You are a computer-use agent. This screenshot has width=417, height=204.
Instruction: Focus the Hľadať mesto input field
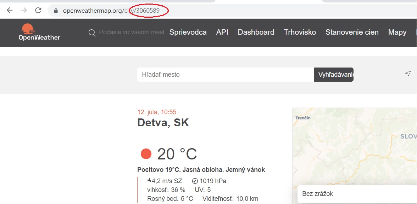click(x=225, y=75)
